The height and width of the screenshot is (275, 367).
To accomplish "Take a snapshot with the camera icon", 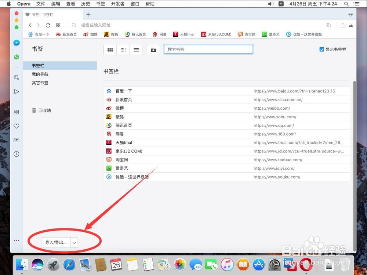I will [328, 25].
